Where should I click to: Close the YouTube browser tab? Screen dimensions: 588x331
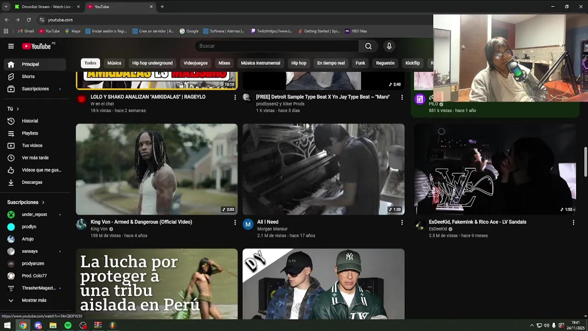click(x=151, y=6)
